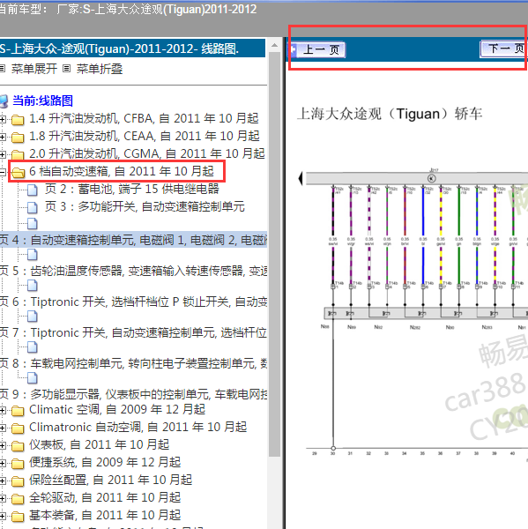Open 页 4：自动变速箱控制单元, 电磁阀 1
This screenshot has height=529, width=528.
coord(134,240)
